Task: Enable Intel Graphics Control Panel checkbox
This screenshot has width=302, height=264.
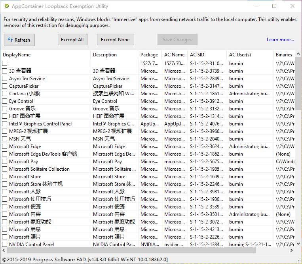Action: pos(5,123)
